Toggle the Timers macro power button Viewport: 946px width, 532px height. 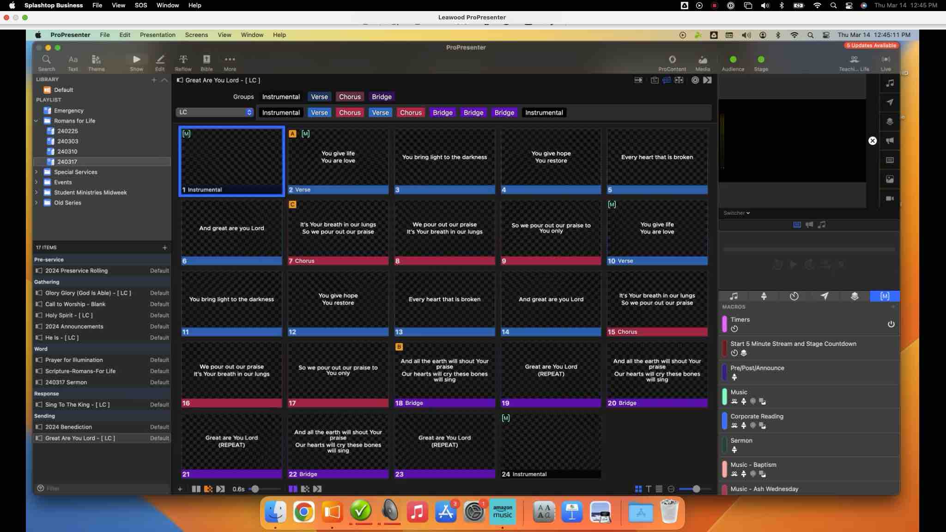[x=891, y=324]
